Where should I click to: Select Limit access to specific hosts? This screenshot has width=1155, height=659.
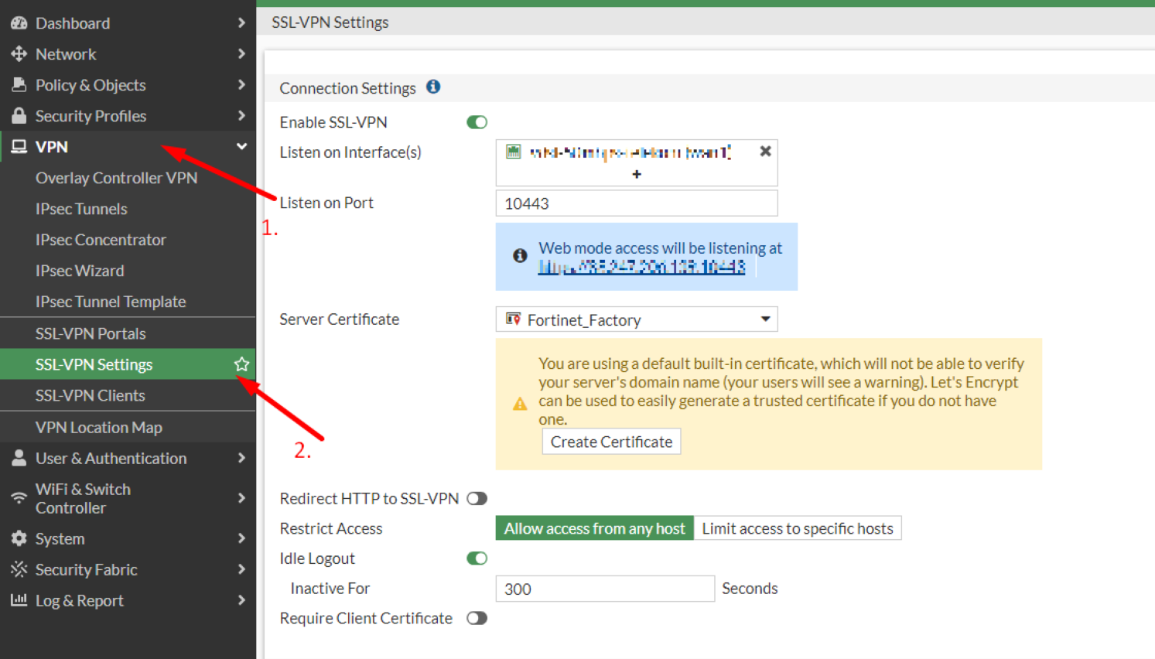pyautogui.click(x=797, y=528)
